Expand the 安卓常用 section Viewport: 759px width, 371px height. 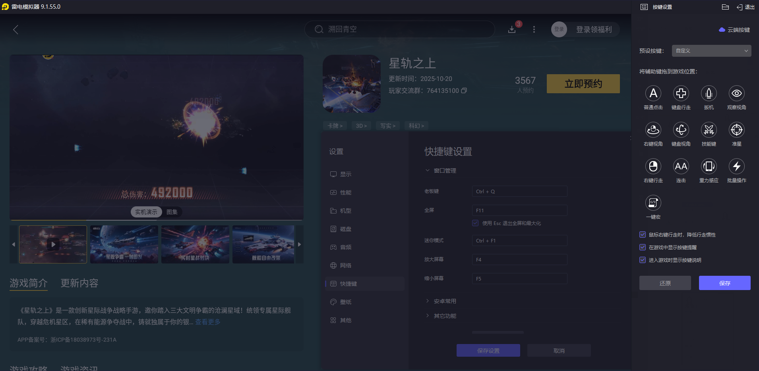point(444,301)
